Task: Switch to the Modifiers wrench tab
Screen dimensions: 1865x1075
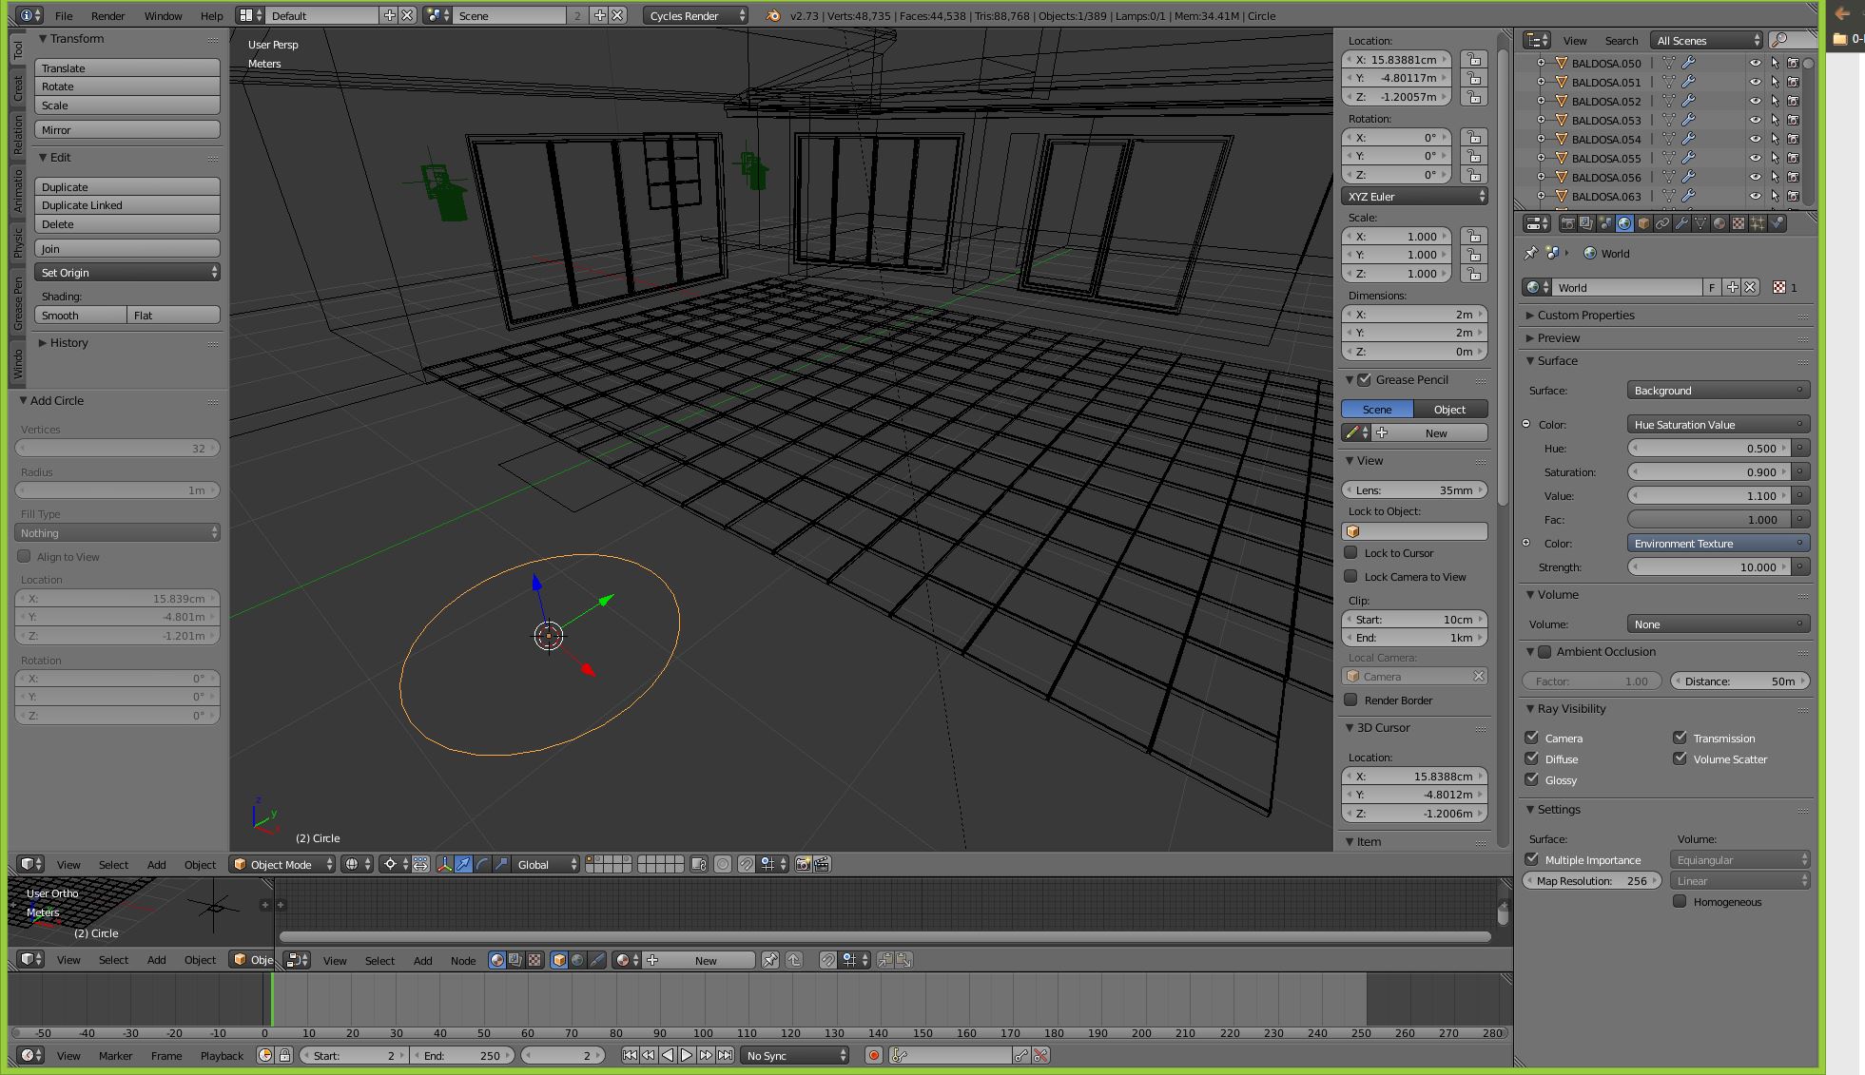Action: (1681, 223)
